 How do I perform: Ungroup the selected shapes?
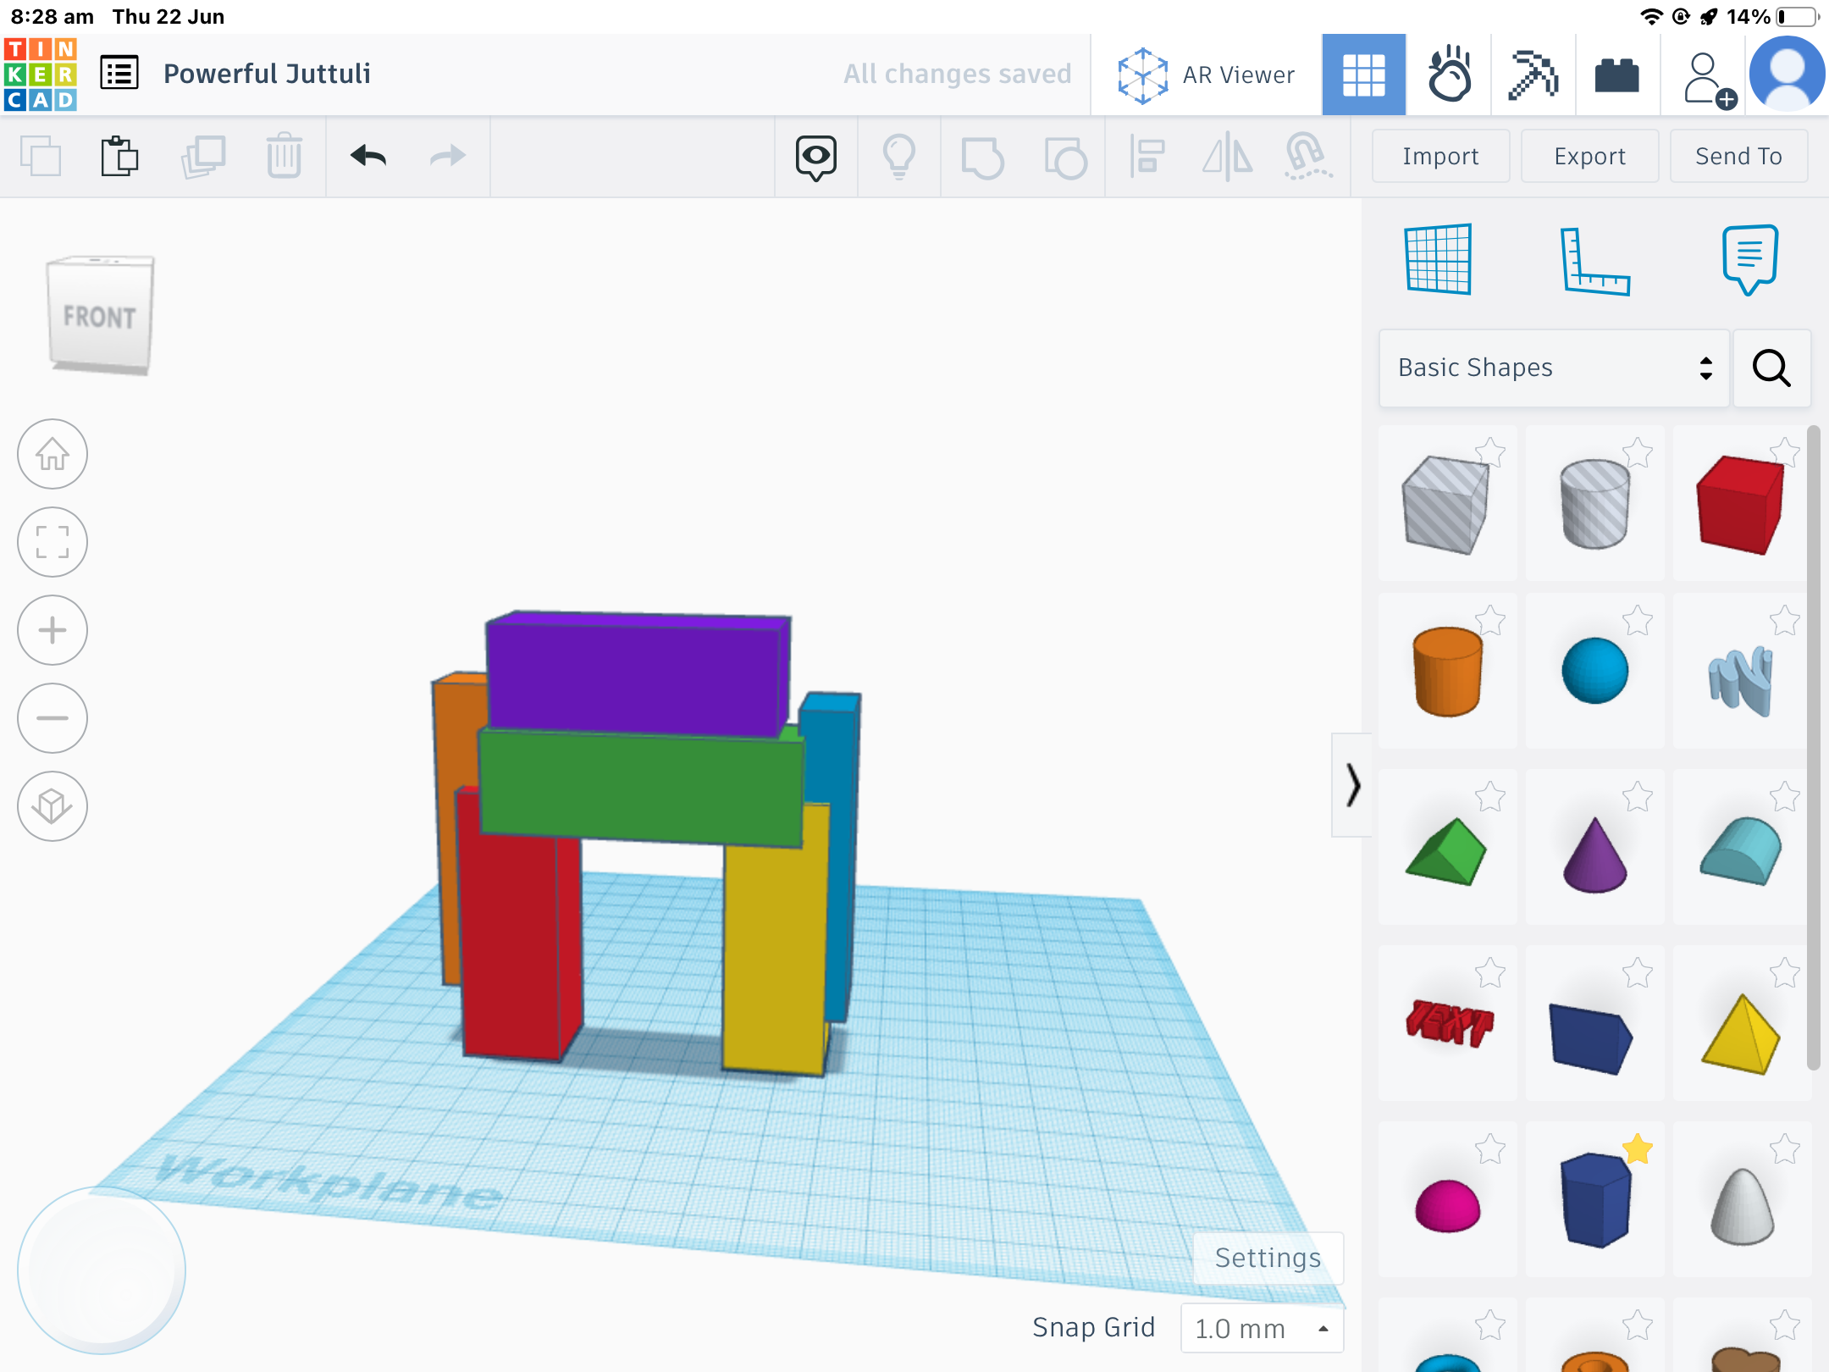click(x=1065, y=158)
